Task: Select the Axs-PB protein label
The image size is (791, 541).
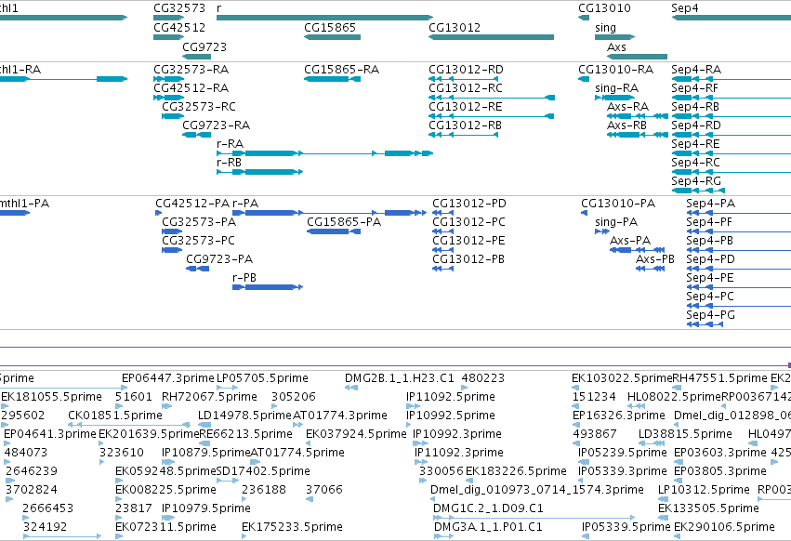Action: 655,260
